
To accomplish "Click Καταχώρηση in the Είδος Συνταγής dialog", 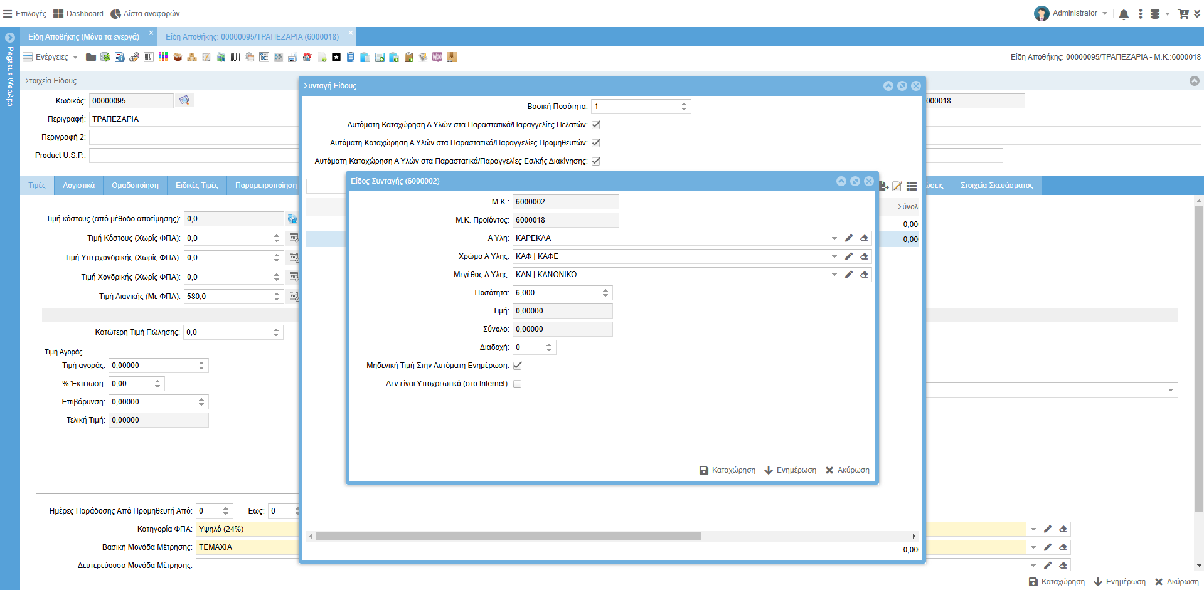I will point(727,470).
